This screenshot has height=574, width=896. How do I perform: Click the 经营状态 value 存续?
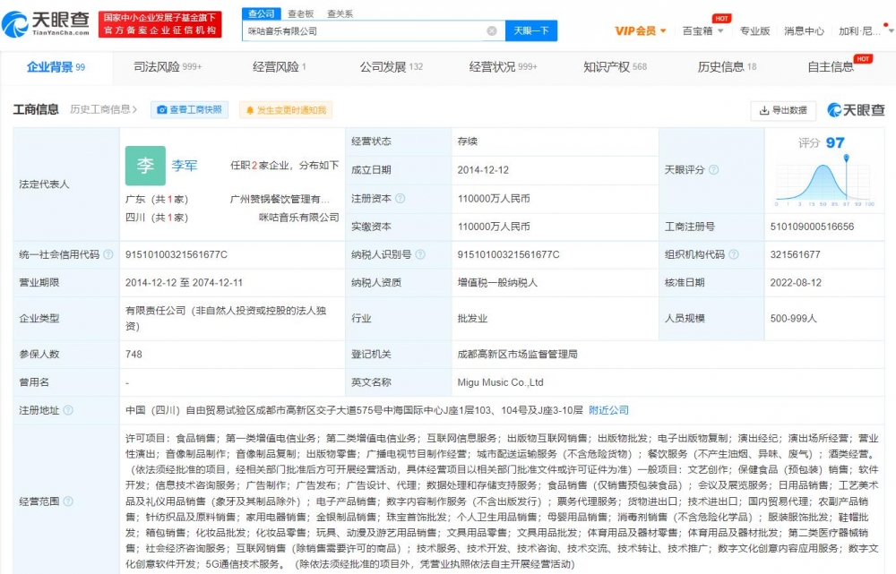click(x=468, y=141)
